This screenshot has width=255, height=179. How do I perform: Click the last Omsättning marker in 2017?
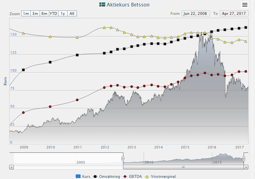point(246,27)
